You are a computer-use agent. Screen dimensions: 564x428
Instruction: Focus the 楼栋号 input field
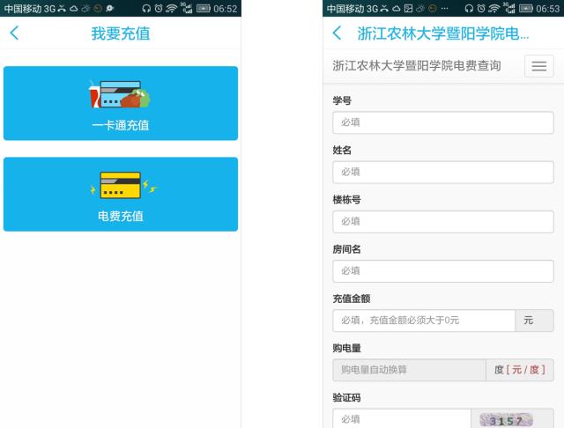point(442,222)
